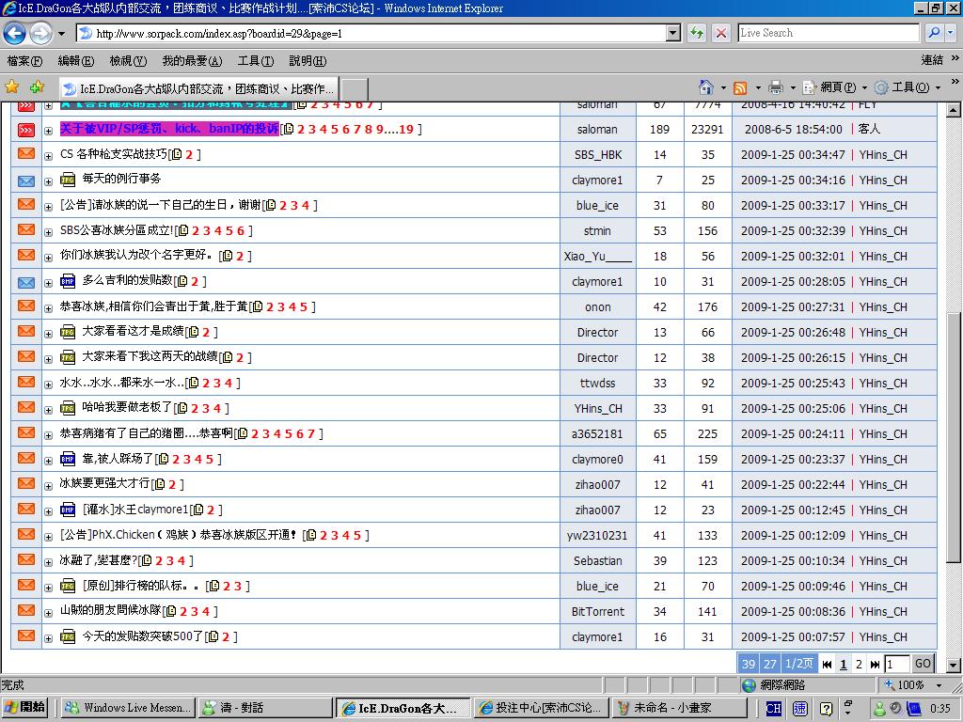Open thread '冰族要更强大才行'
Viewport: 963px width, 722px height.
[x=104, y=484]
